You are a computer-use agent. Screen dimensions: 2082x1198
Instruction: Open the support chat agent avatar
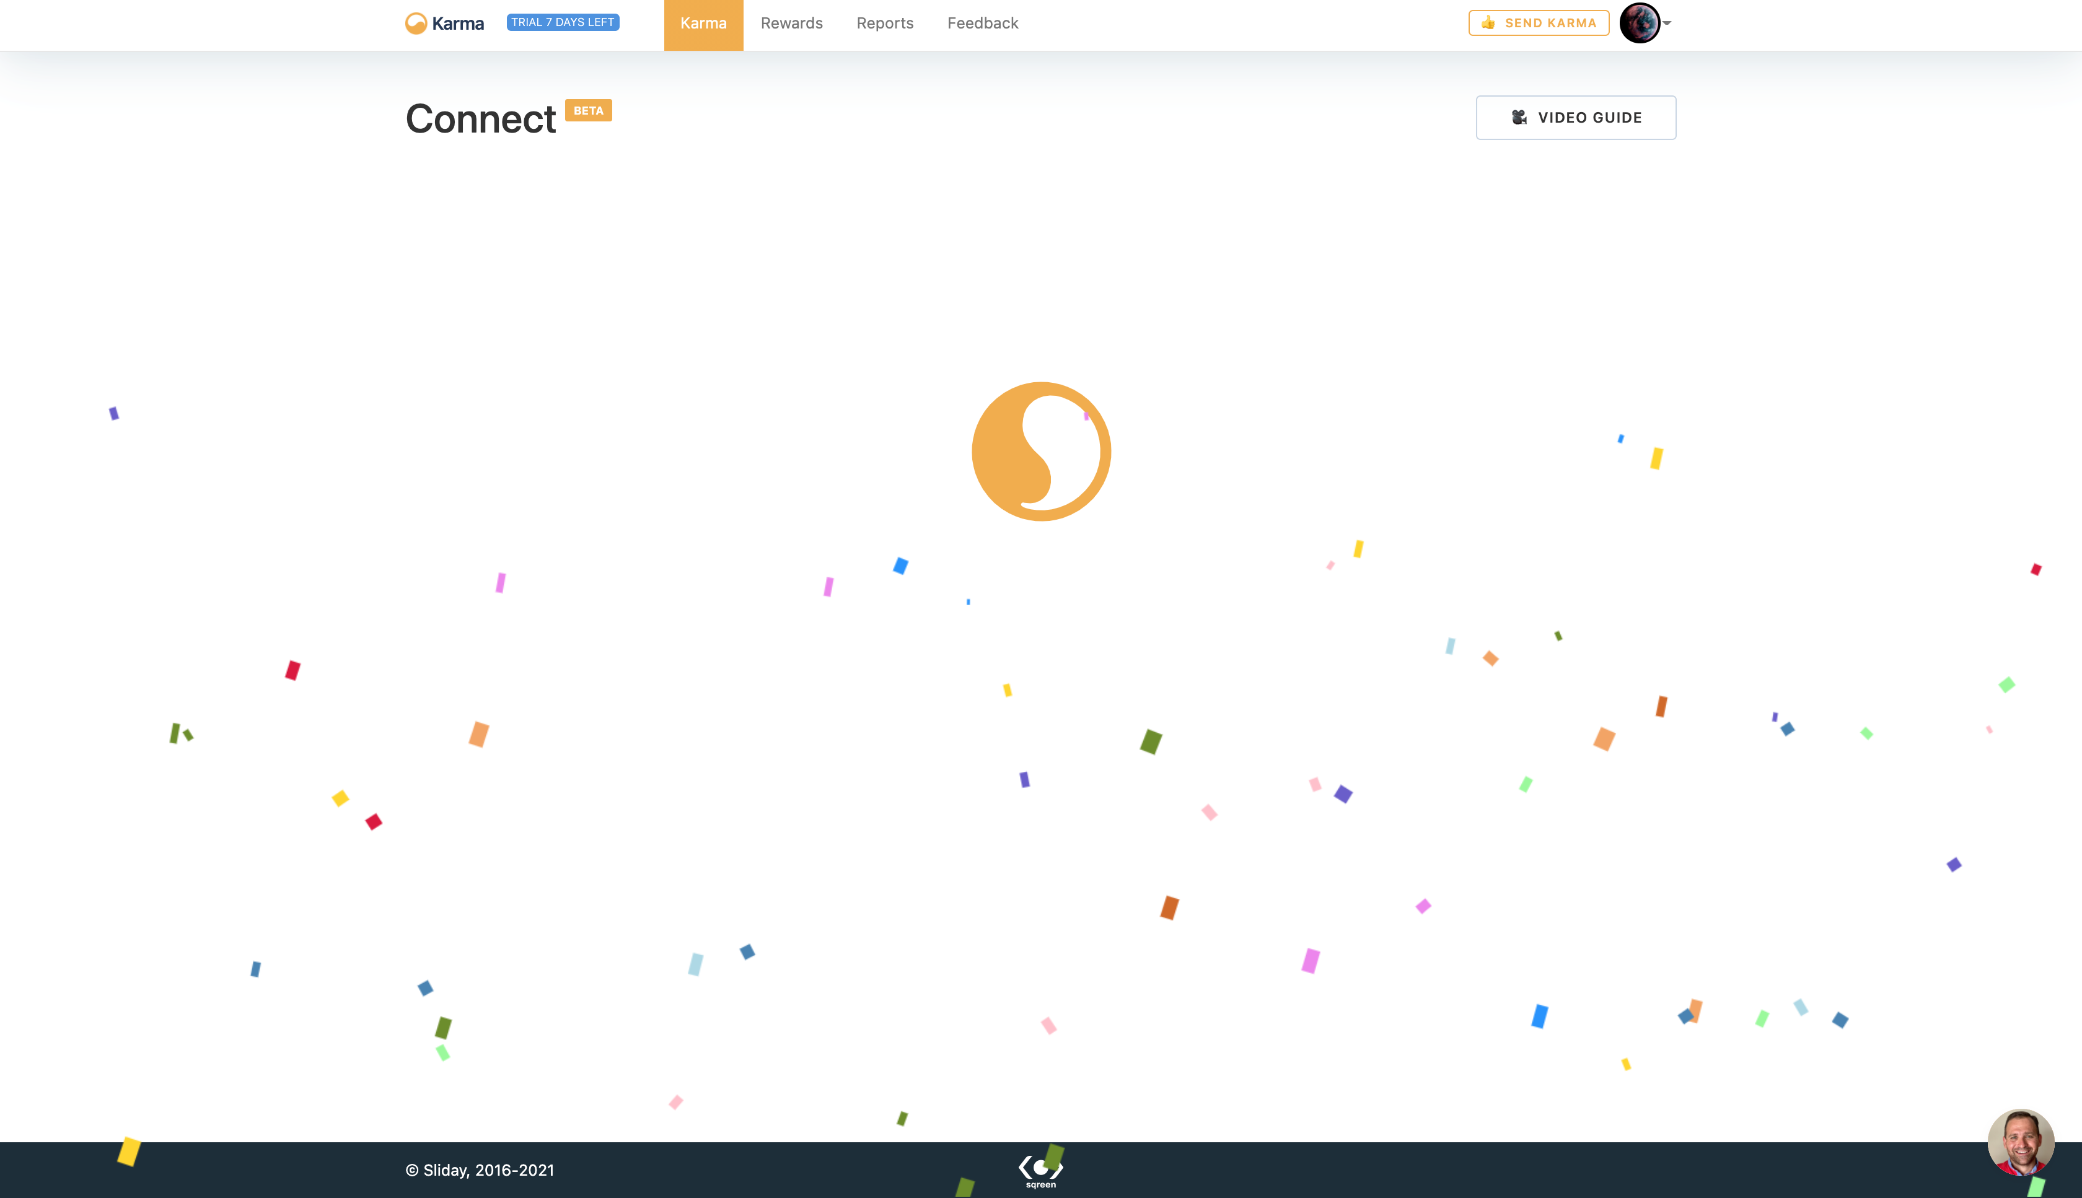pos(2020,1142)
